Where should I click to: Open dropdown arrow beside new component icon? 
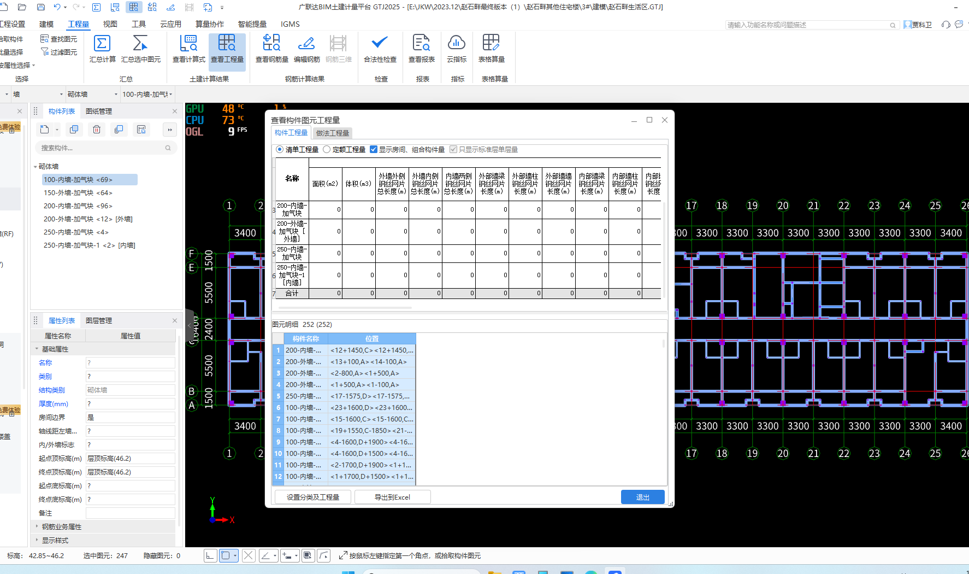[x=57, y=130]
